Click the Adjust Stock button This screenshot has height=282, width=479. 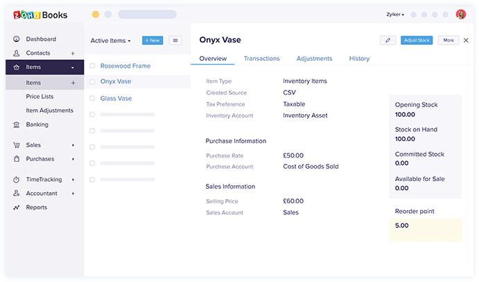pyautogui.click(x=417, y=40)
